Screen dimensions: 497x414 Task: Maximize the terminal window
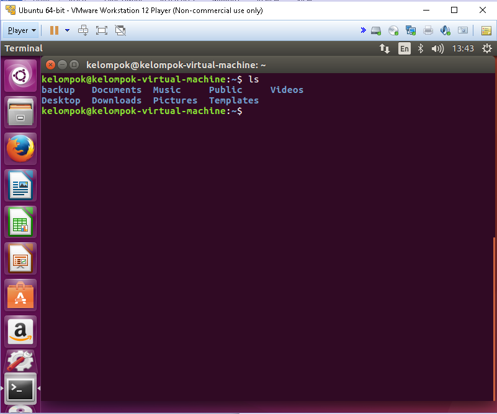(x=74, y=65)
